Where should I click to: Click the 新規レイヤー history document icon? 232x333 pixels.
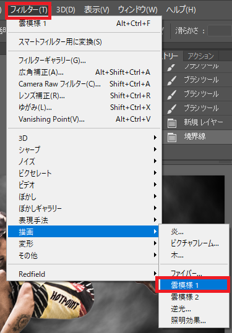[171, 123]
